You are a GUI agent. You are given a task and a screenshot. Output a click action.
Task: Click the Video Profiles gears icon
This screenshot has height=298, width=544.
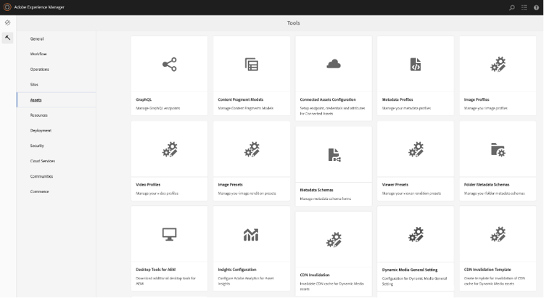pos(170,149)
